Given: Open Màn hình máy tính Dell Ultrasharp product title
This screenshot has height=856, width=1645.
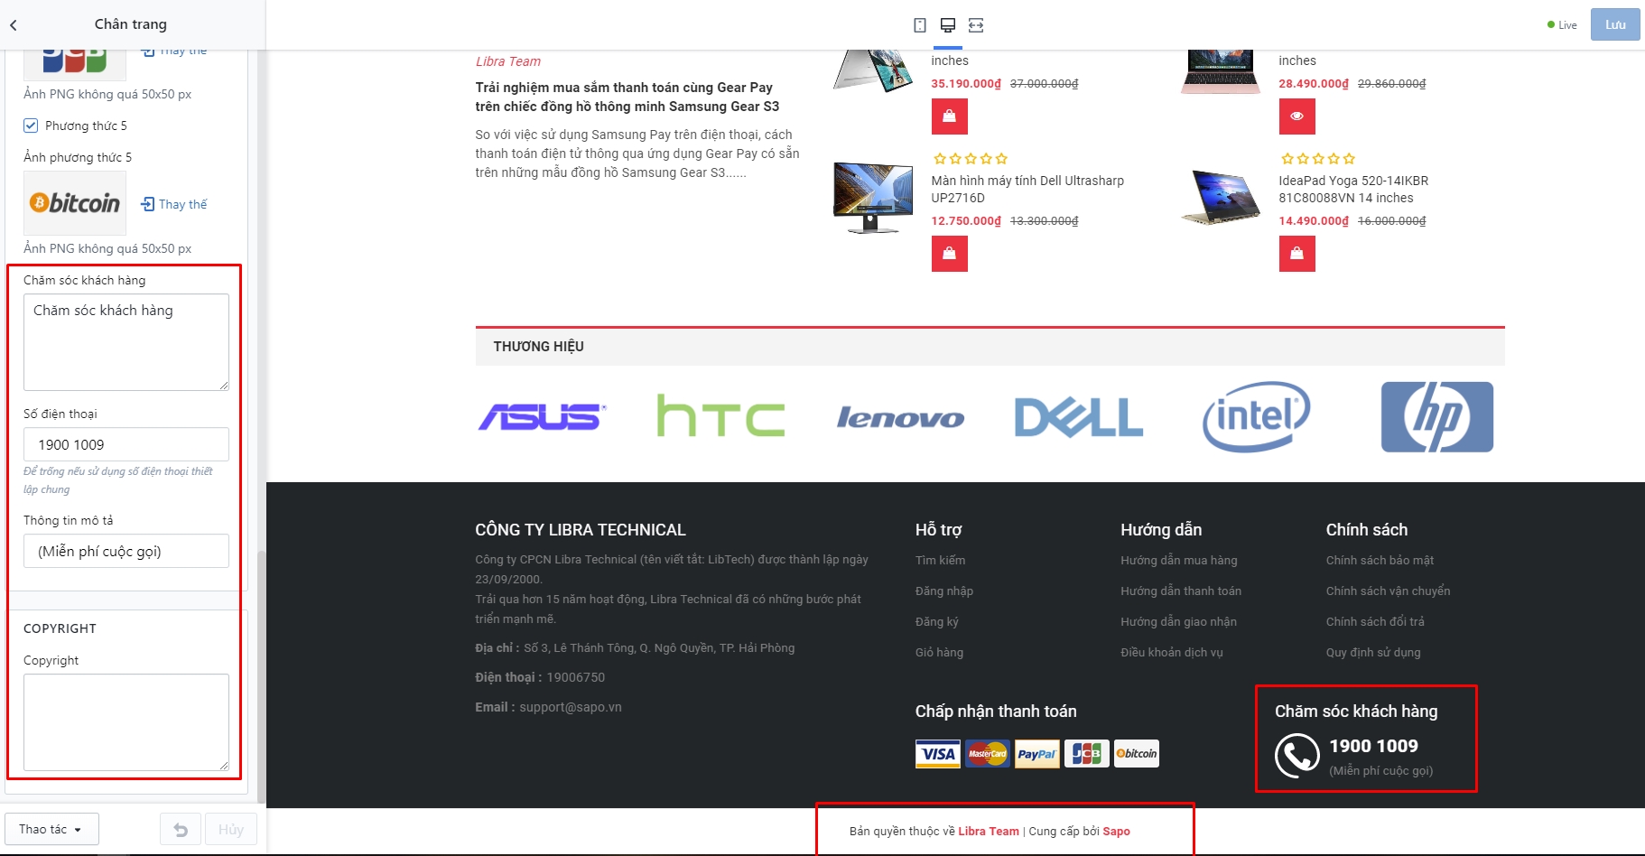Looking at the screenshot, I should (1027, 190).
